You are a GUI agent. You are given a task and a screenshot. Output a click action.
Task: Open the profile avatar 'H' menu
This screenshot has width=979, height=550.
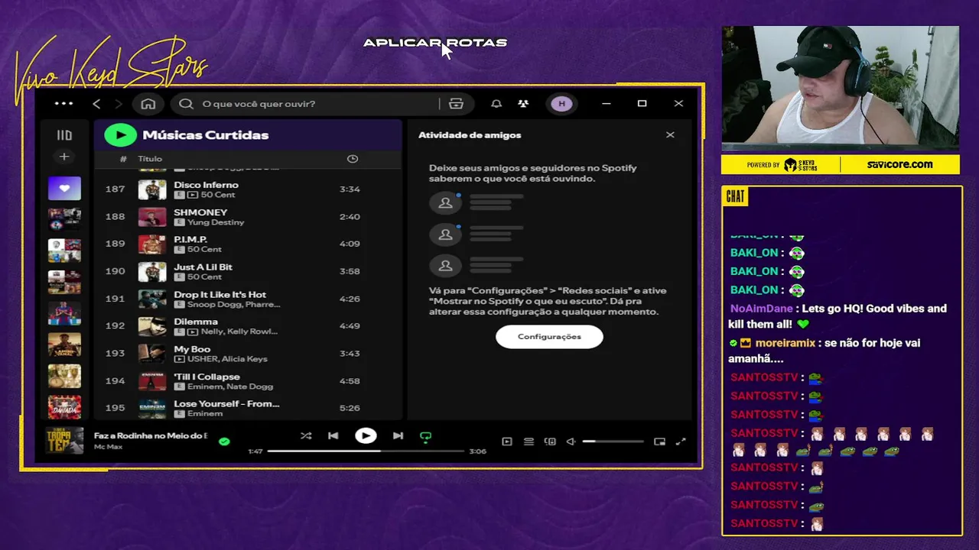point(561,104)
